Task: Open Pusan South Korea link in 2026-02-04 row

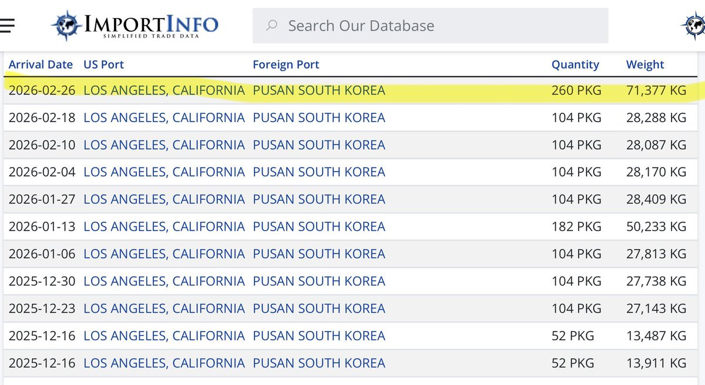Action: (x=319, y=172)
